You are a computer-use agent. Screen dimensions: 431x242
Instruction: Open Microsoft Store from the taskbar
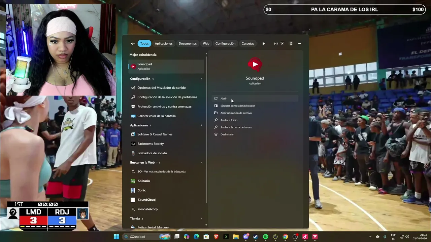tap(206, 237)
